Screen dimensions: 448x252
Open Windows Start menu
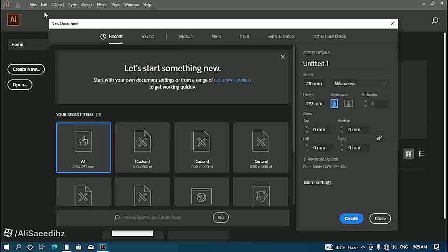6,247
